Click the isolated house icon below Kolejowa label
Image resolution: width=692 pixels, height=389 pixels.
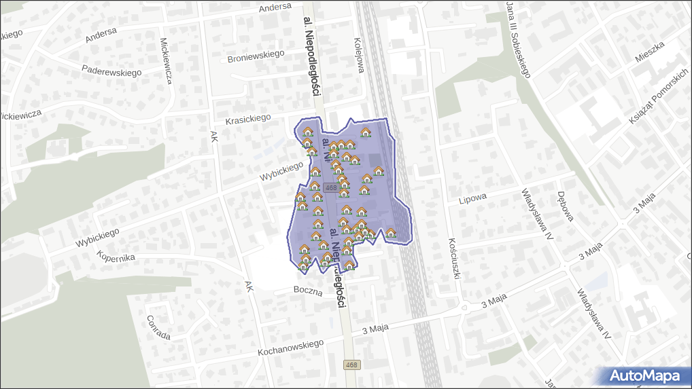point(366,132)
